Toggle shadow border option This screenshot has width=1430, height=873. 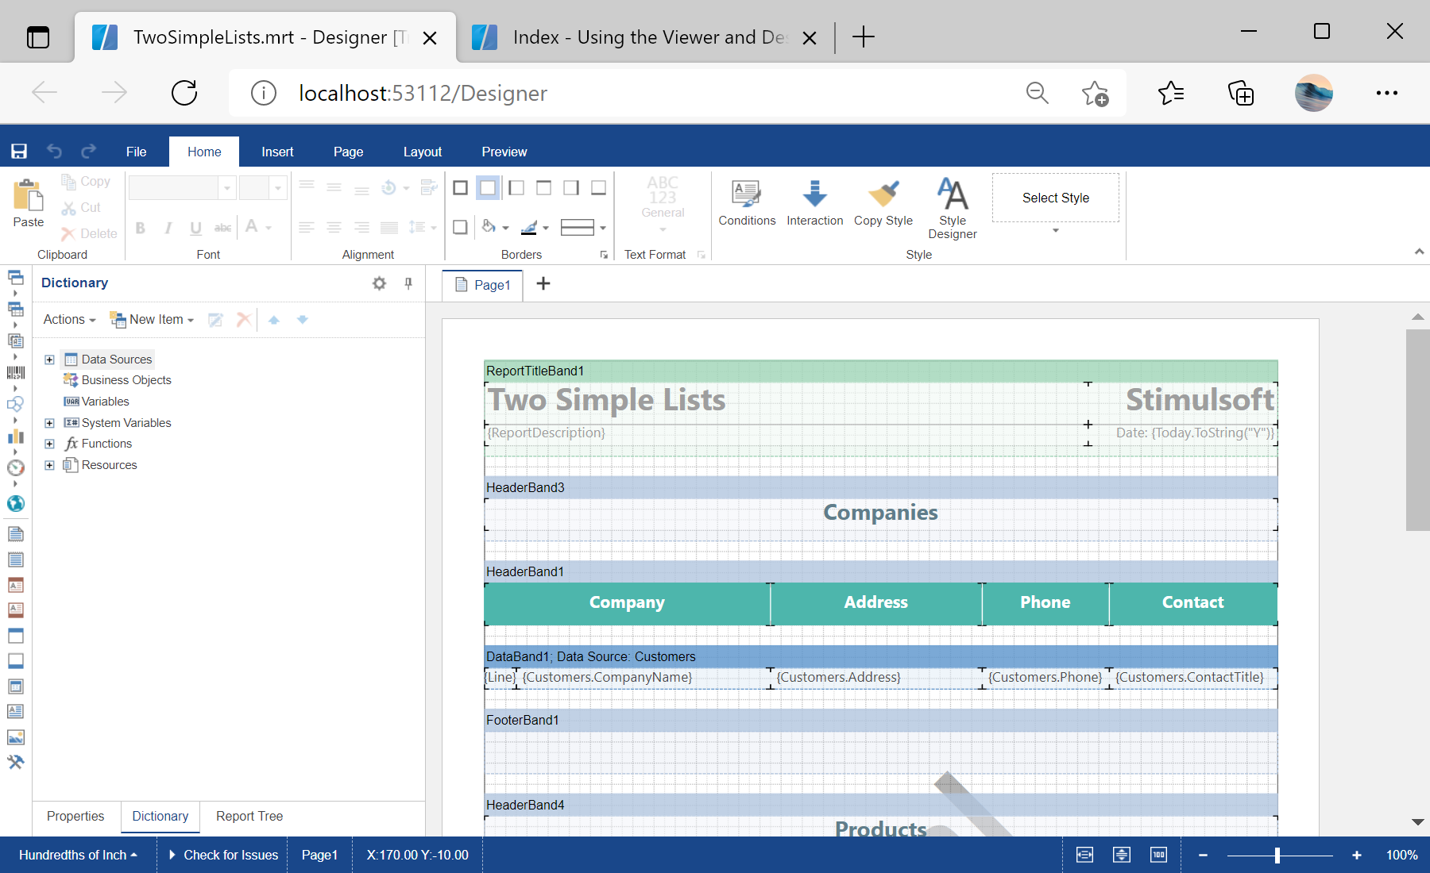coord(460,228)
